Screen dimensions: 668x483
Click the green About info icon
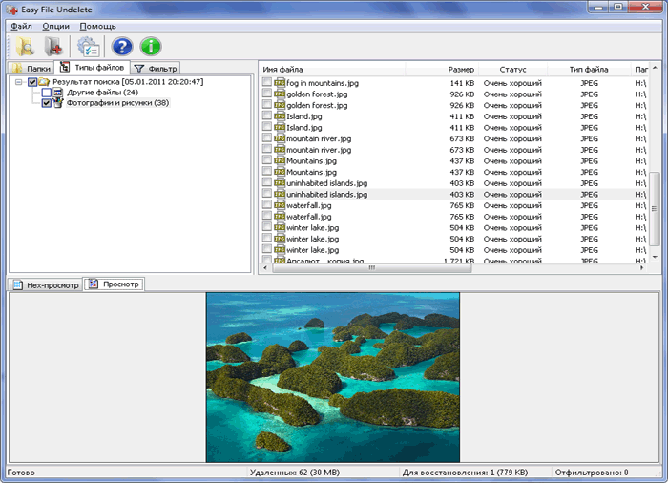[151, 47]
